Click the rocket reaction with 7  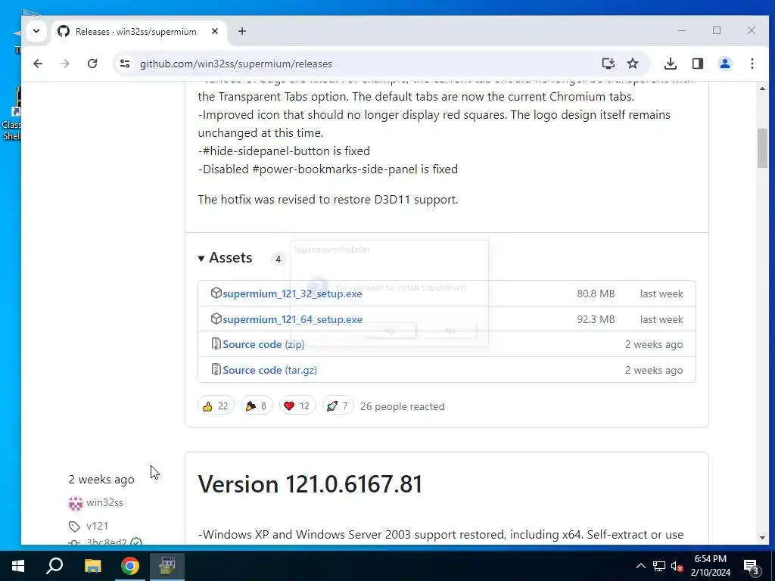coord(338,406)
